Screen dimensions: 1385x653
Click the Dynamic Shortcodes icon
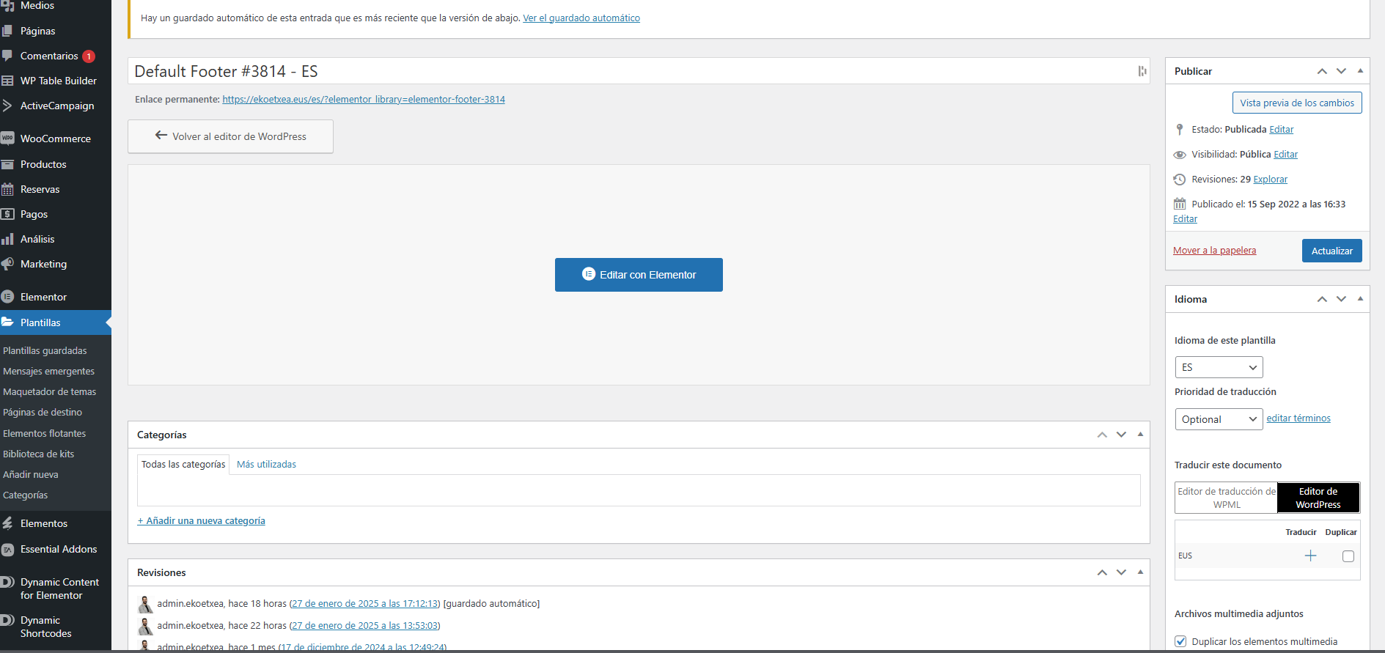click(7, 620)
